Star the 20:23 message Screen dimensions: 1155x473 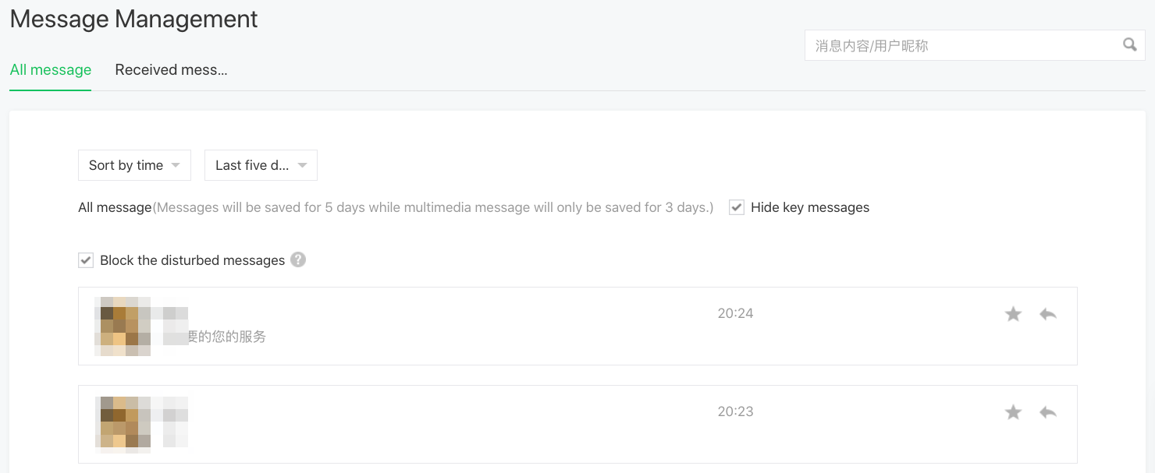1013,412
